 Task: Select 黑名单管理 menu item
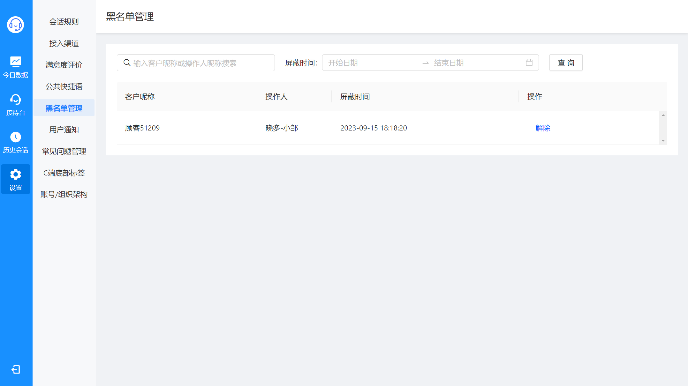click(64, 108)
